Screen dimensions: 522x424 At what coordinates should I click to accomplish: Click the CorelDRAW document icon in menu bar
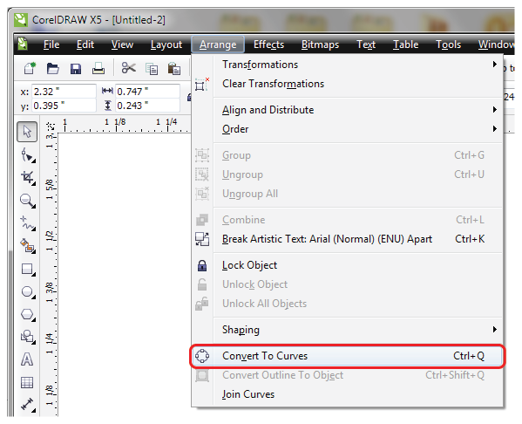click(23, 44)
